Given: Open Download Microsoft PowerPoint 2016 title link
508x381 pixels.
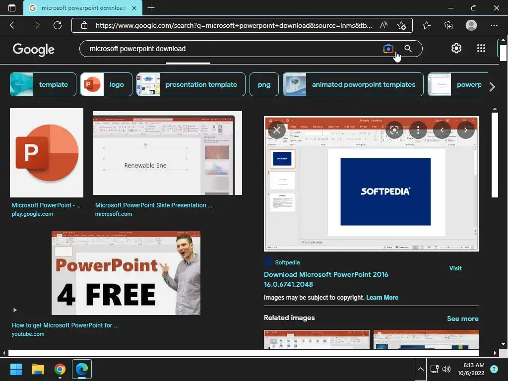Looking at the screenshot, I should coord(326,279).
